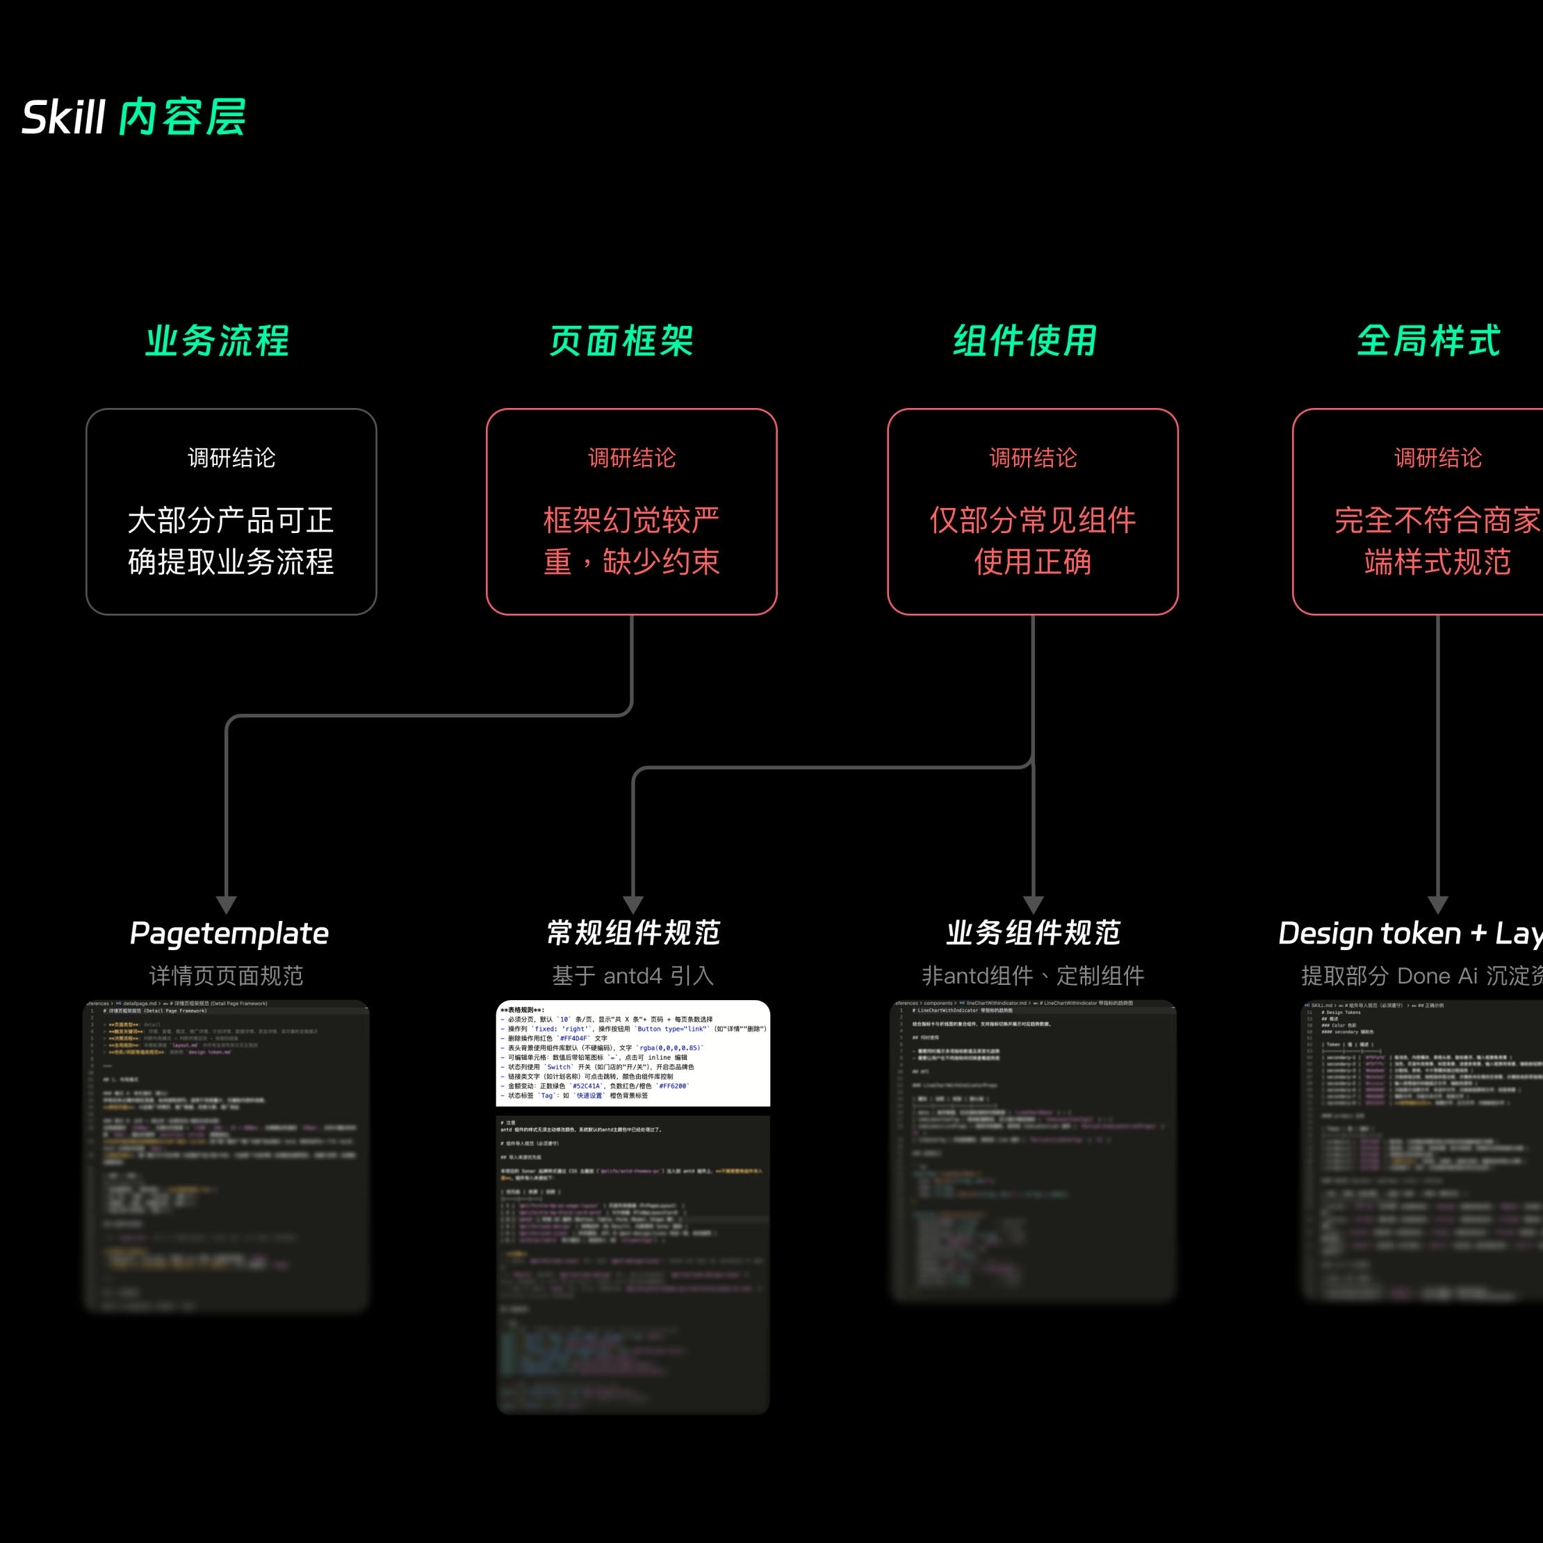Click the "业务组件规范" heading
The height and width of the screenshot is (1543, 1543).
[1034, 933]
